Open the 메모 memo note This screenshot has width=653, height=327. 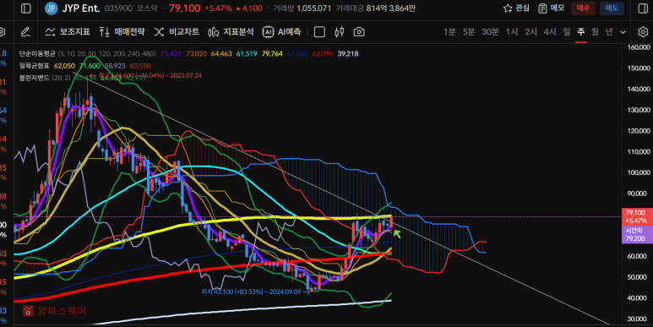[552, 8]
